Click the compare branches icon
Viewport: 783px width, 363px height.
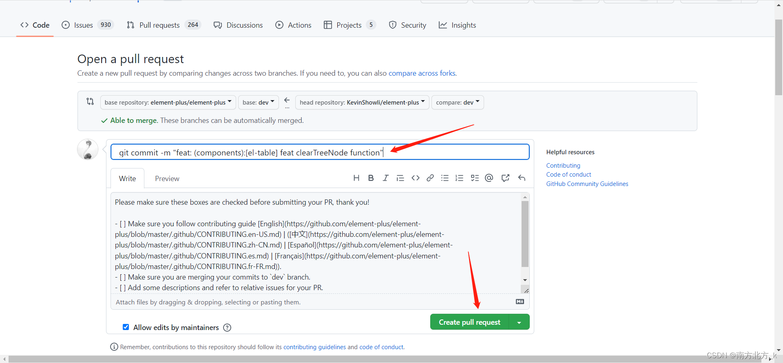[90, 101]
